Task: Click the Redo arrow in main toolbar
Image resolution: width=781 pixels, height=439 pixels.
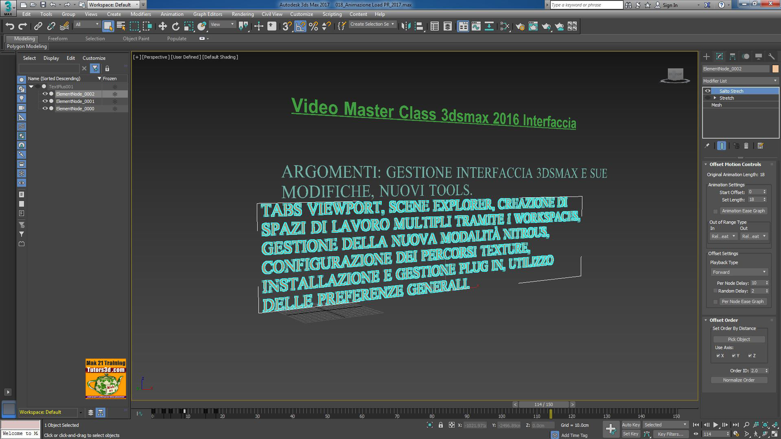Action: [x=23, y=26]
